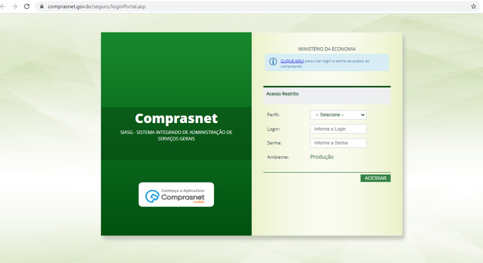Click the padlock site security icon
This screenshot has height=263, width=483.
[x=42, y=6]
